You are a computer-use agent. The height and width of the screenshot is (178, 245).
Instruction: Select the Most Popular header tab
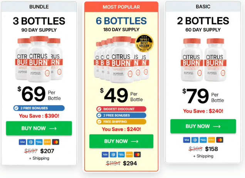[x=121, y=7]
